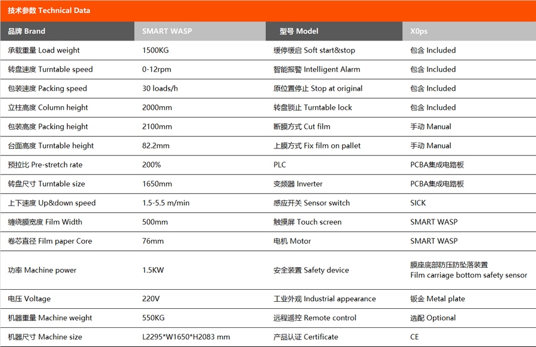Click the SICK sensor switch value
This screenshot has width=536, height=347.
point(418,203)
